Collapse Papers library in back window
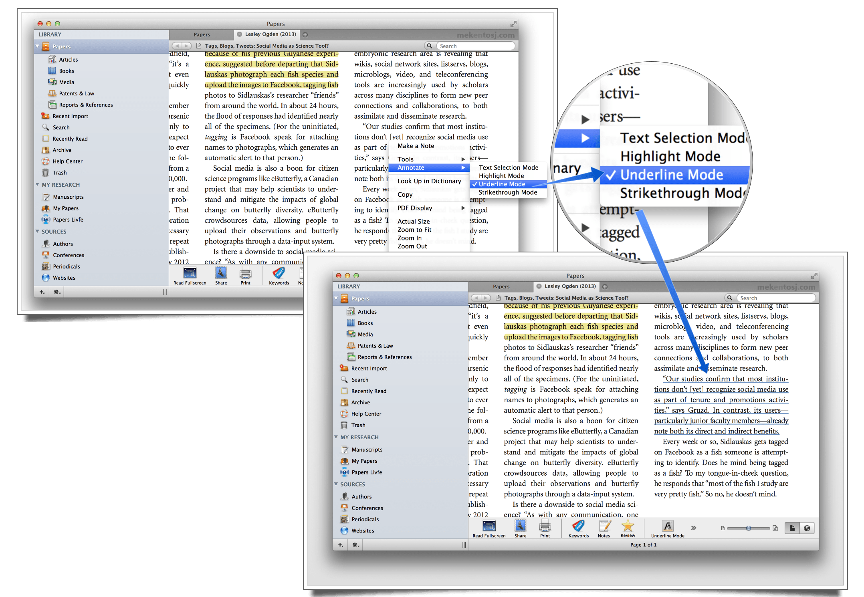 point(38,46)
